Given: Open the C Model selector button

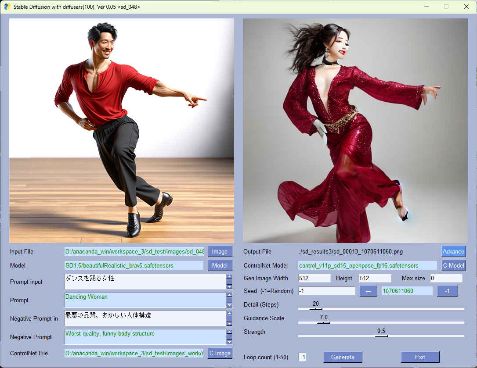Looking at the screenshot, I should 453,265.
